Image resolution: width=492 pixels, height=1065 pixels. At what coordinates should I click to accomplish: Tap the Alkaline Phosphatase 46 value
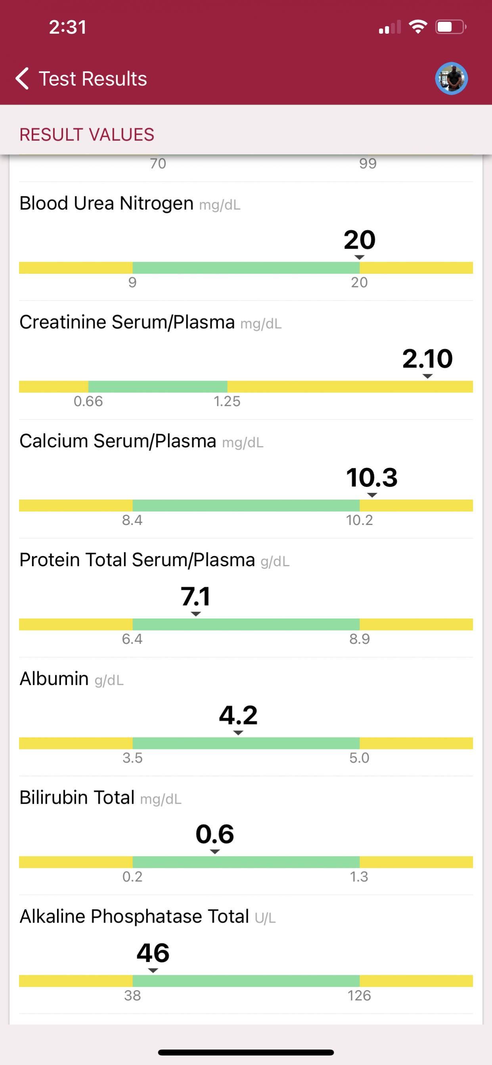pos(153,953)
